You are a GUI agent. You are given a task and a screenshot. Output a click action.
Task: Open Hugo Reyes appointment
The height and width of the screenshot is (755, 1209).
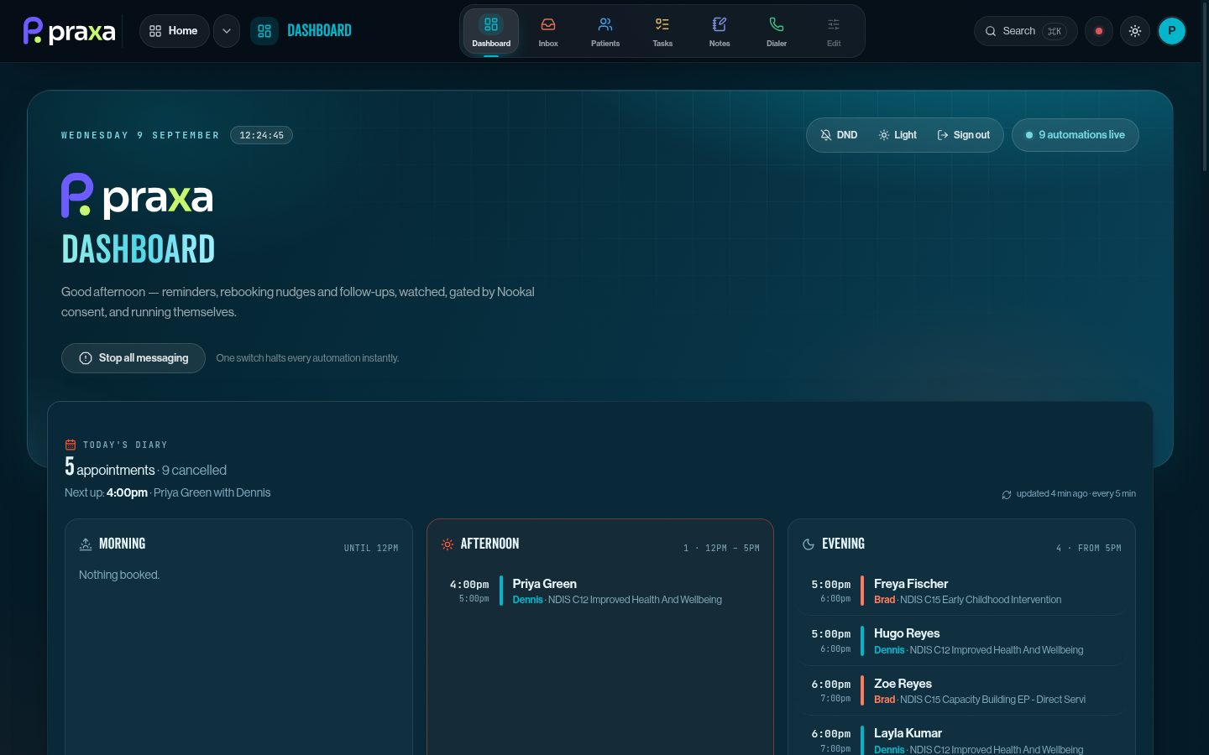961,641
